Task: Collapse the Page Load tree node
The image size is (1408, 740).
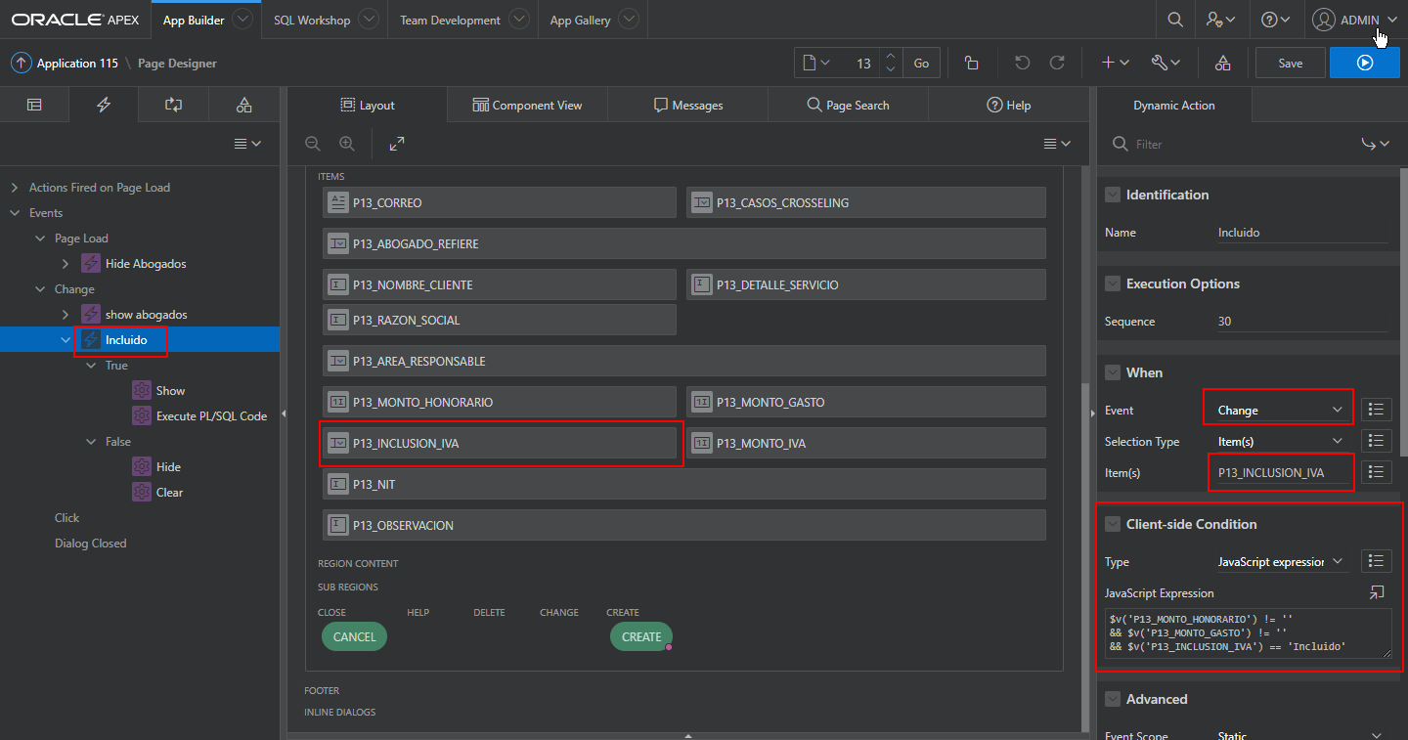Action: (x=40, y=239)
